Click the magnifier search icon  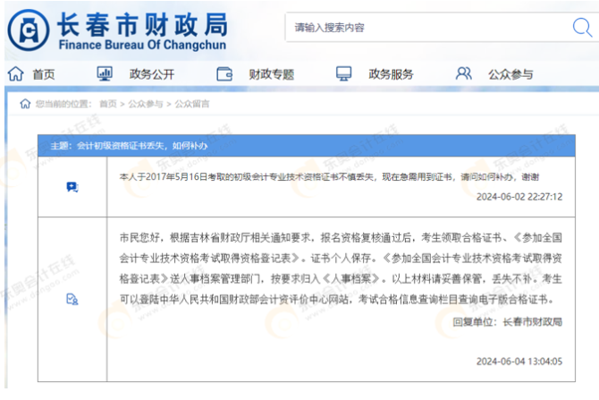pos(580,28)
